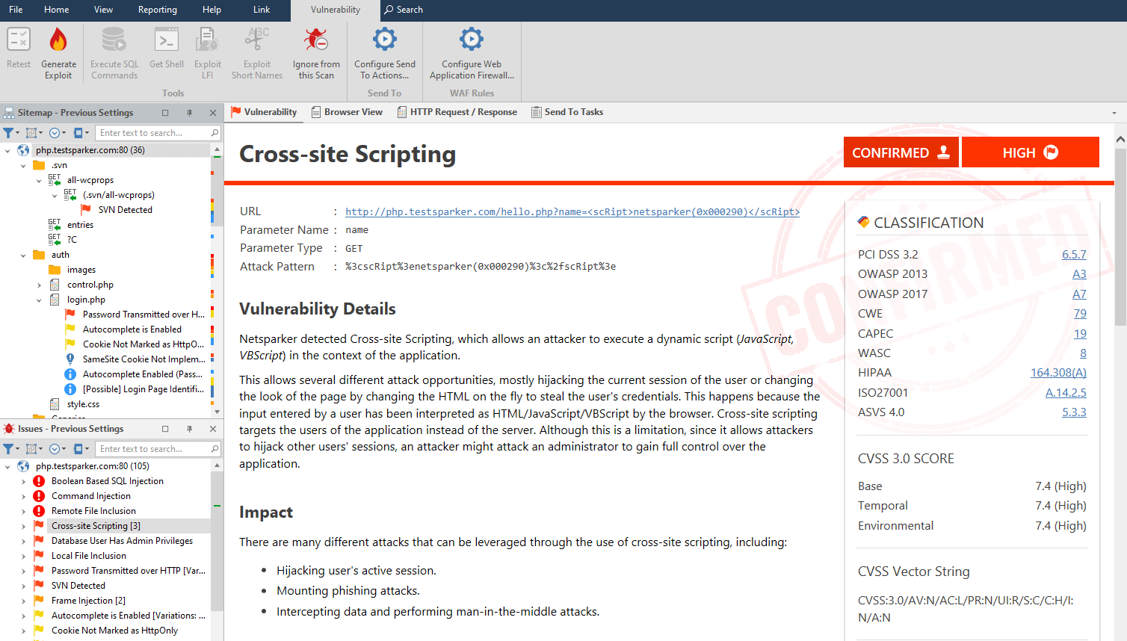Click the HIGH severity badge
The image size is (1127, 641).
point(1031,152)
